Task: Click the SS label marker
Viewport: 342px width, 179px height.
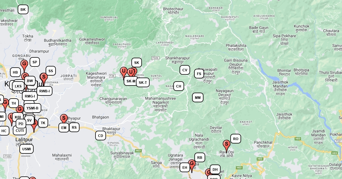Action: 51,71
